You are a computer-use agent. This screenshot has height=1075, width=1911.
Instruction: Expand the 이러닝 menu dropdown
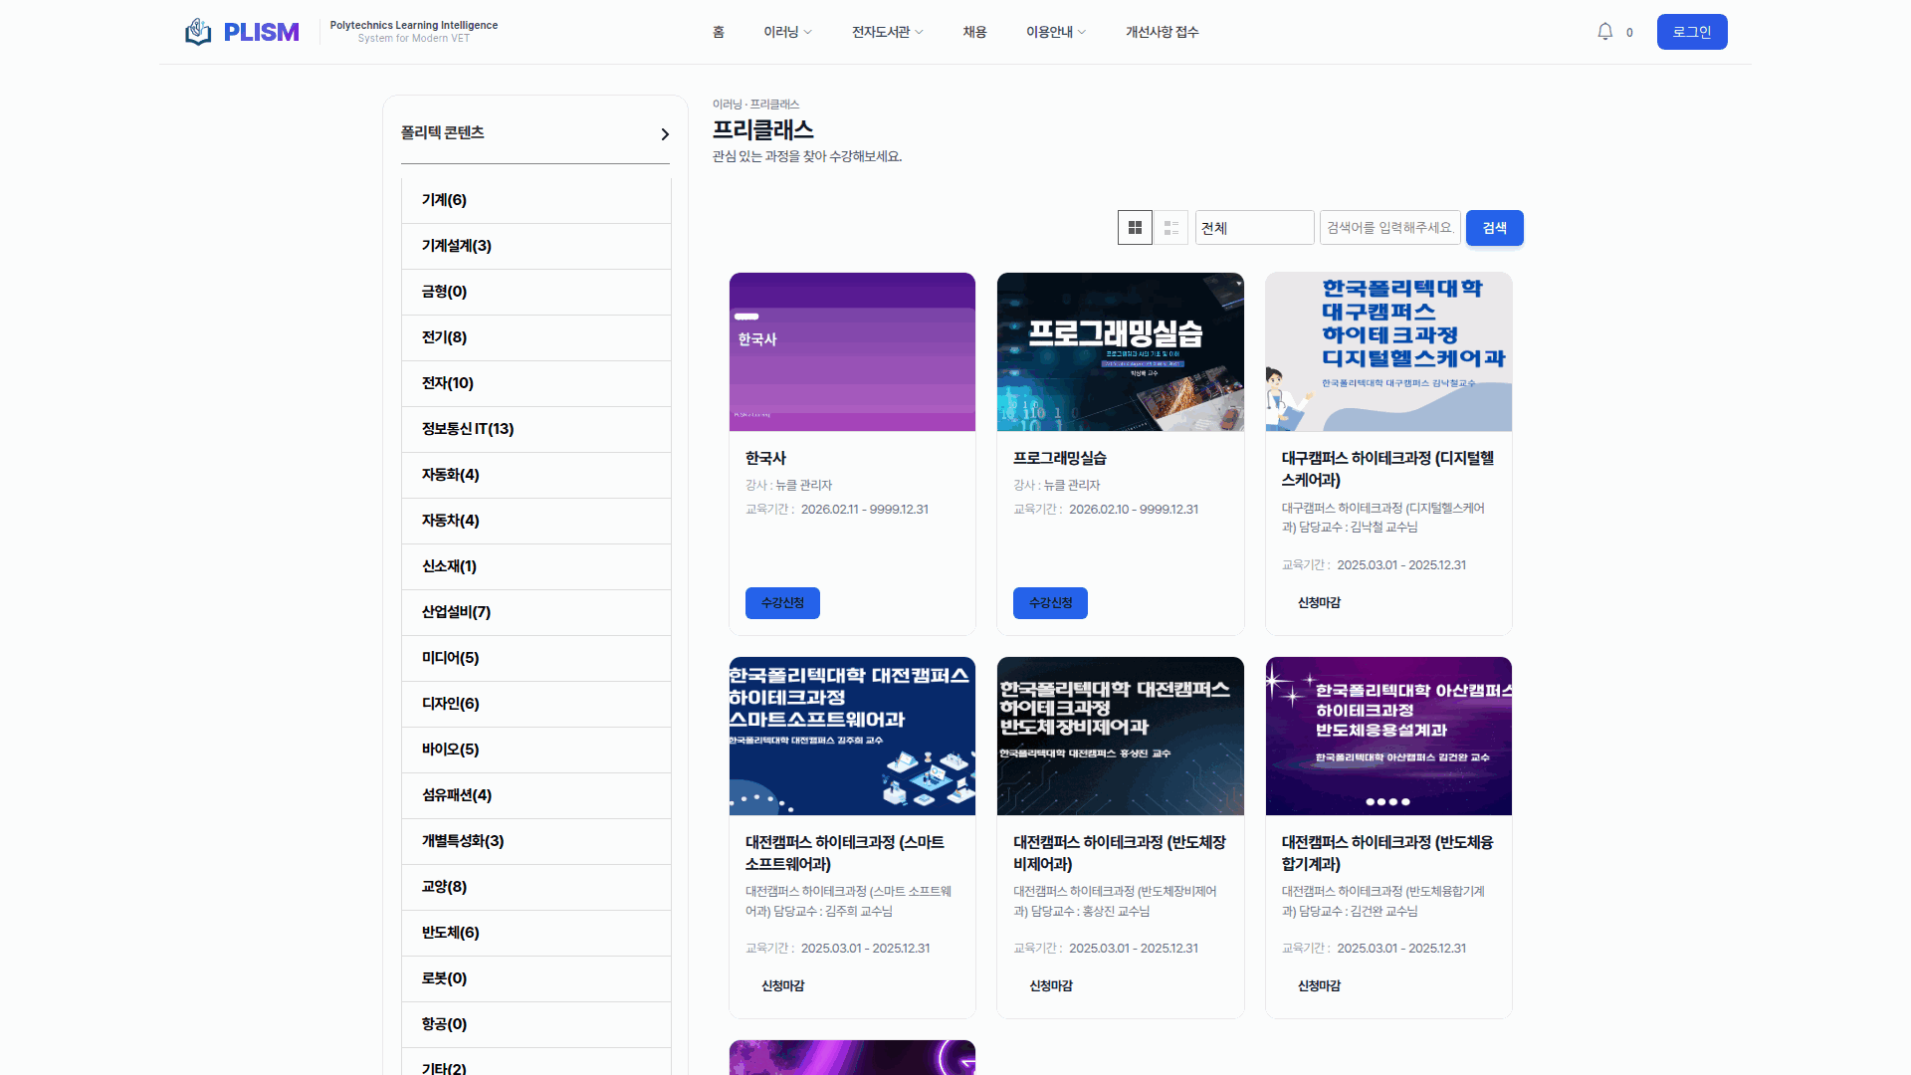point(786,31)
